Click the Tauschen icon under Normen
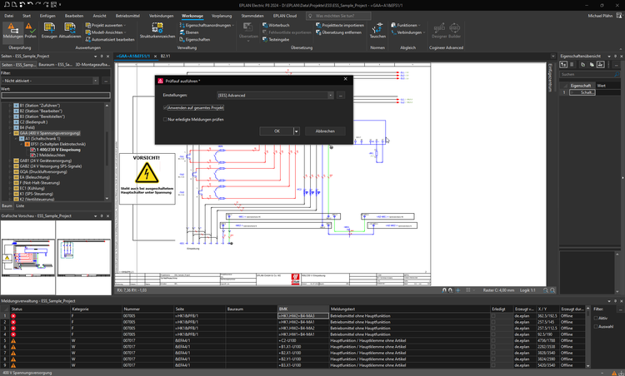625x376 pixels. pos(377,31)
